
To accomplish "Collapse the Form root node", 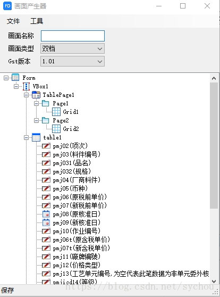I will pos(6,78).
